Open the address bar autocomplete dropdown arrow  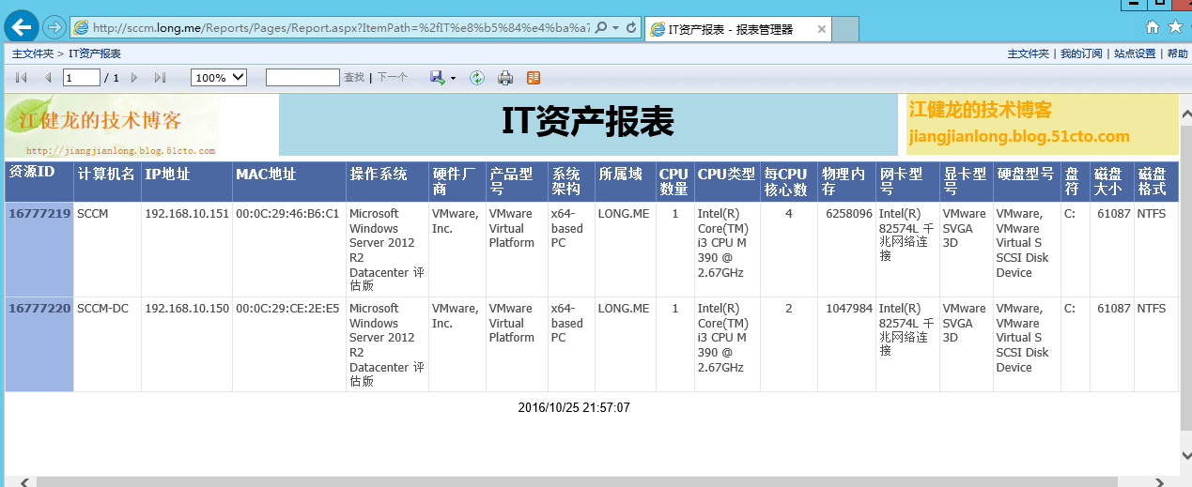[615, 28]
